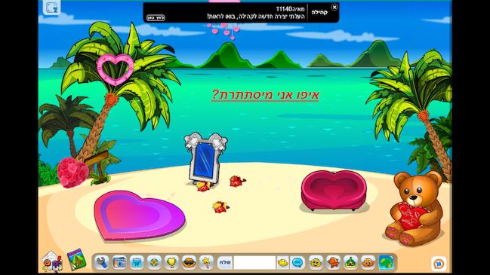Open the blue speech bubble quick-chat menu
This screenshot has height=275, width=490.
click(x=297, y=262)
